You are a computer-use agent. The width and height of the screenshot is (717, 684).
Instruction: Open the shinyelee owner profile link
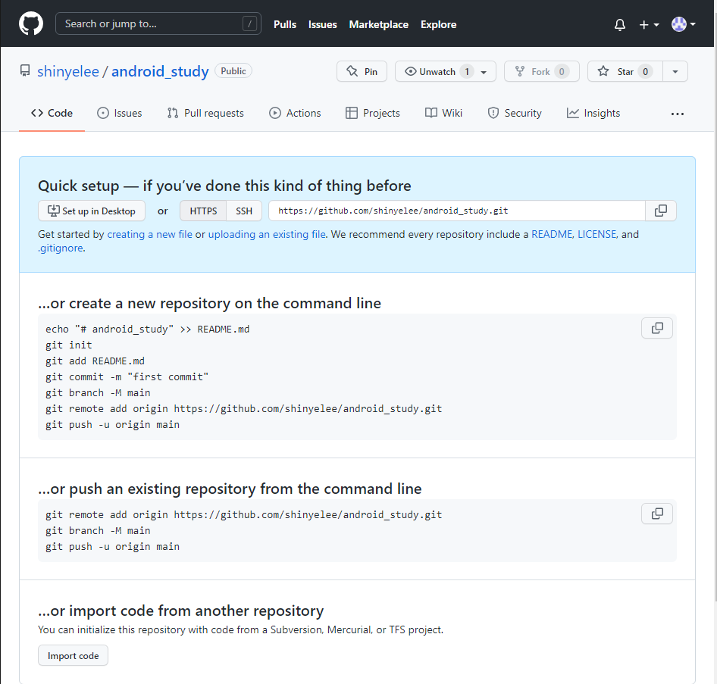point(68,71)
